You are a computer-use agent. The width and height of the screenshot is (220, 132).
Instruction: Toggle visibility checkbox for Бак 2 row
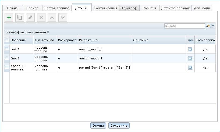coord(190,58)
